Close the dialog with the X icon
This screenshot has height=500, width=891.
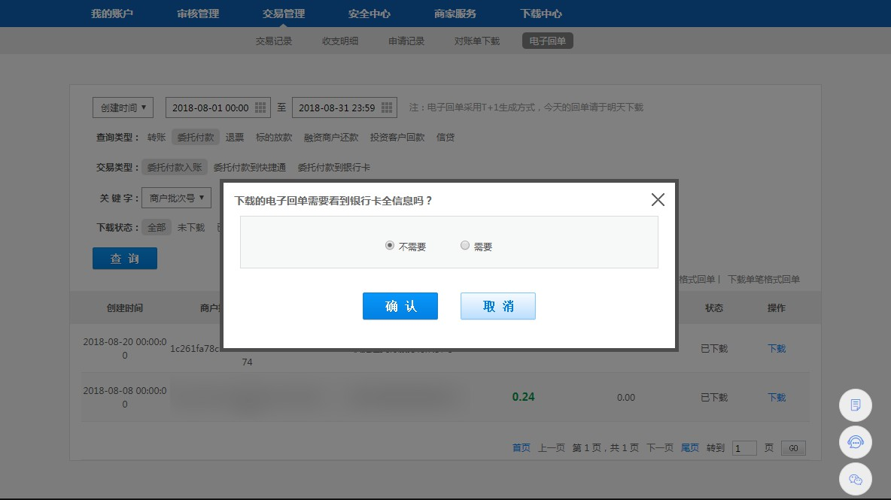658,199
